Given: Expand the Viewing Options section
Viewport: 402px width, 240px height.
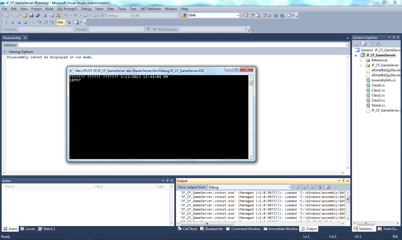Looking at the screenshot, I should click(5, 52).
